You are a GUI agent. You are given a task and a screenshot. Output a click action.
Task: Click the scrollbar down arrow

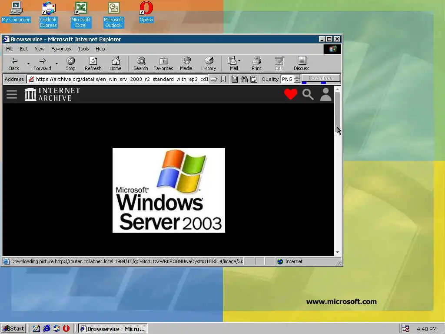337,252
